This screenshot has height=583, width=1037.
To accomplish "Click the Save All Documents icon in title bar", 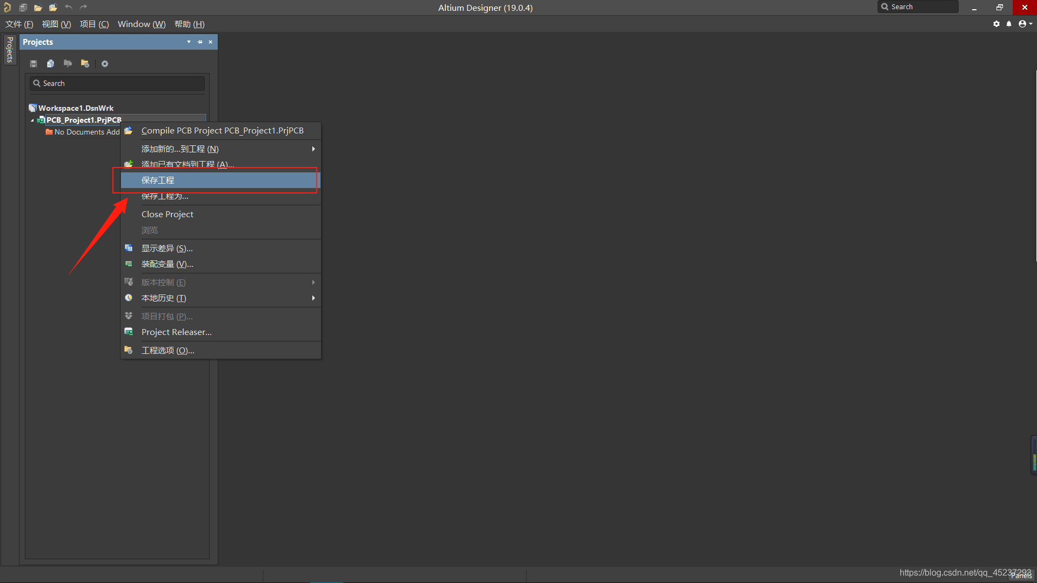I will click(x=23, y=8).
